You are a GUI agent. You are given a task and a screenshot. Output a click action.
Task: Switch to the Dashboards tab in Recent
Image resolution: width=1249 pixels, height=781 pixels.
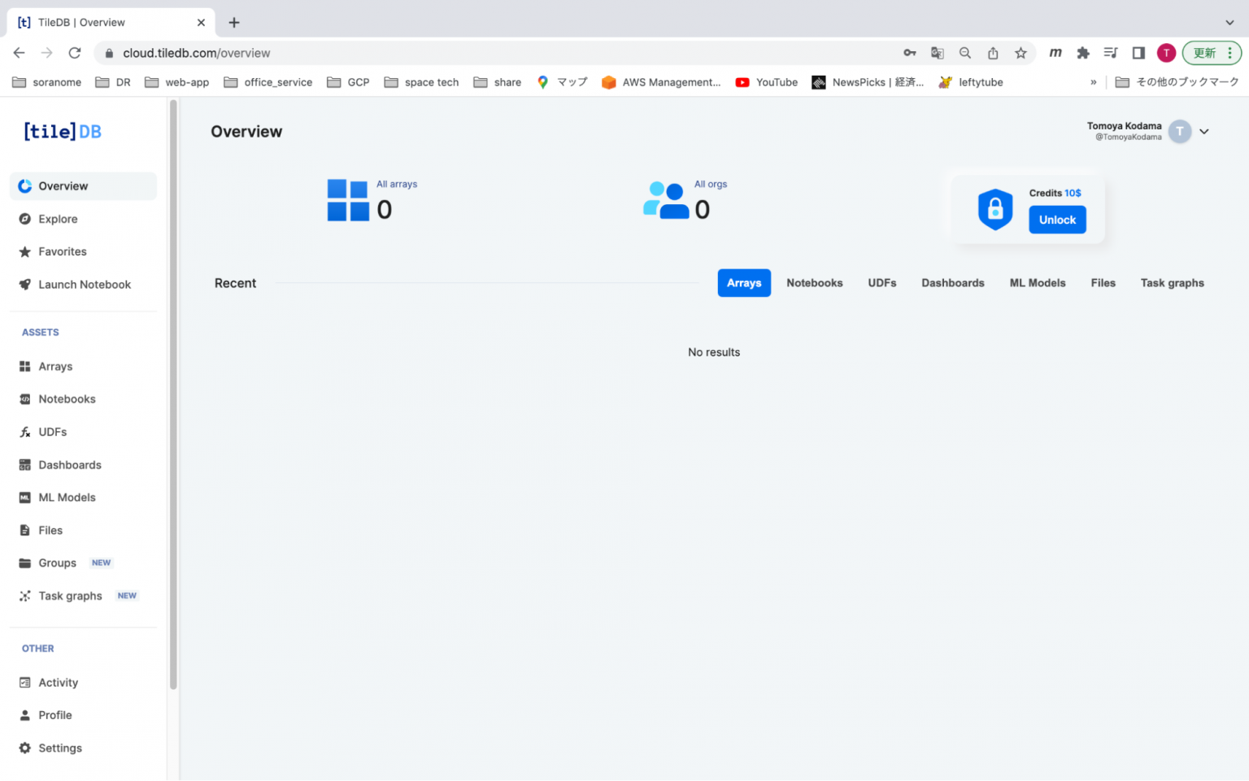[x=953, y=283]
